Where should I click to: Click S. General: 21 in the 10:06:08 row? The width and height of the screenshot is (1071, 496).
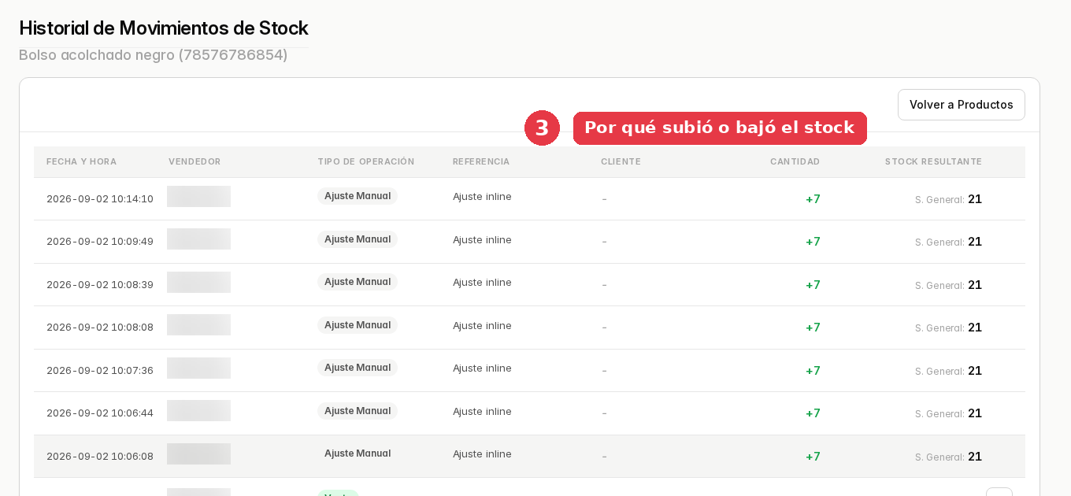(948, 457)
